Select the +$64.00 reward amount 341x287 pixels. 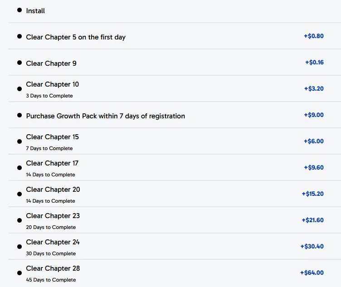click(312, 272)
